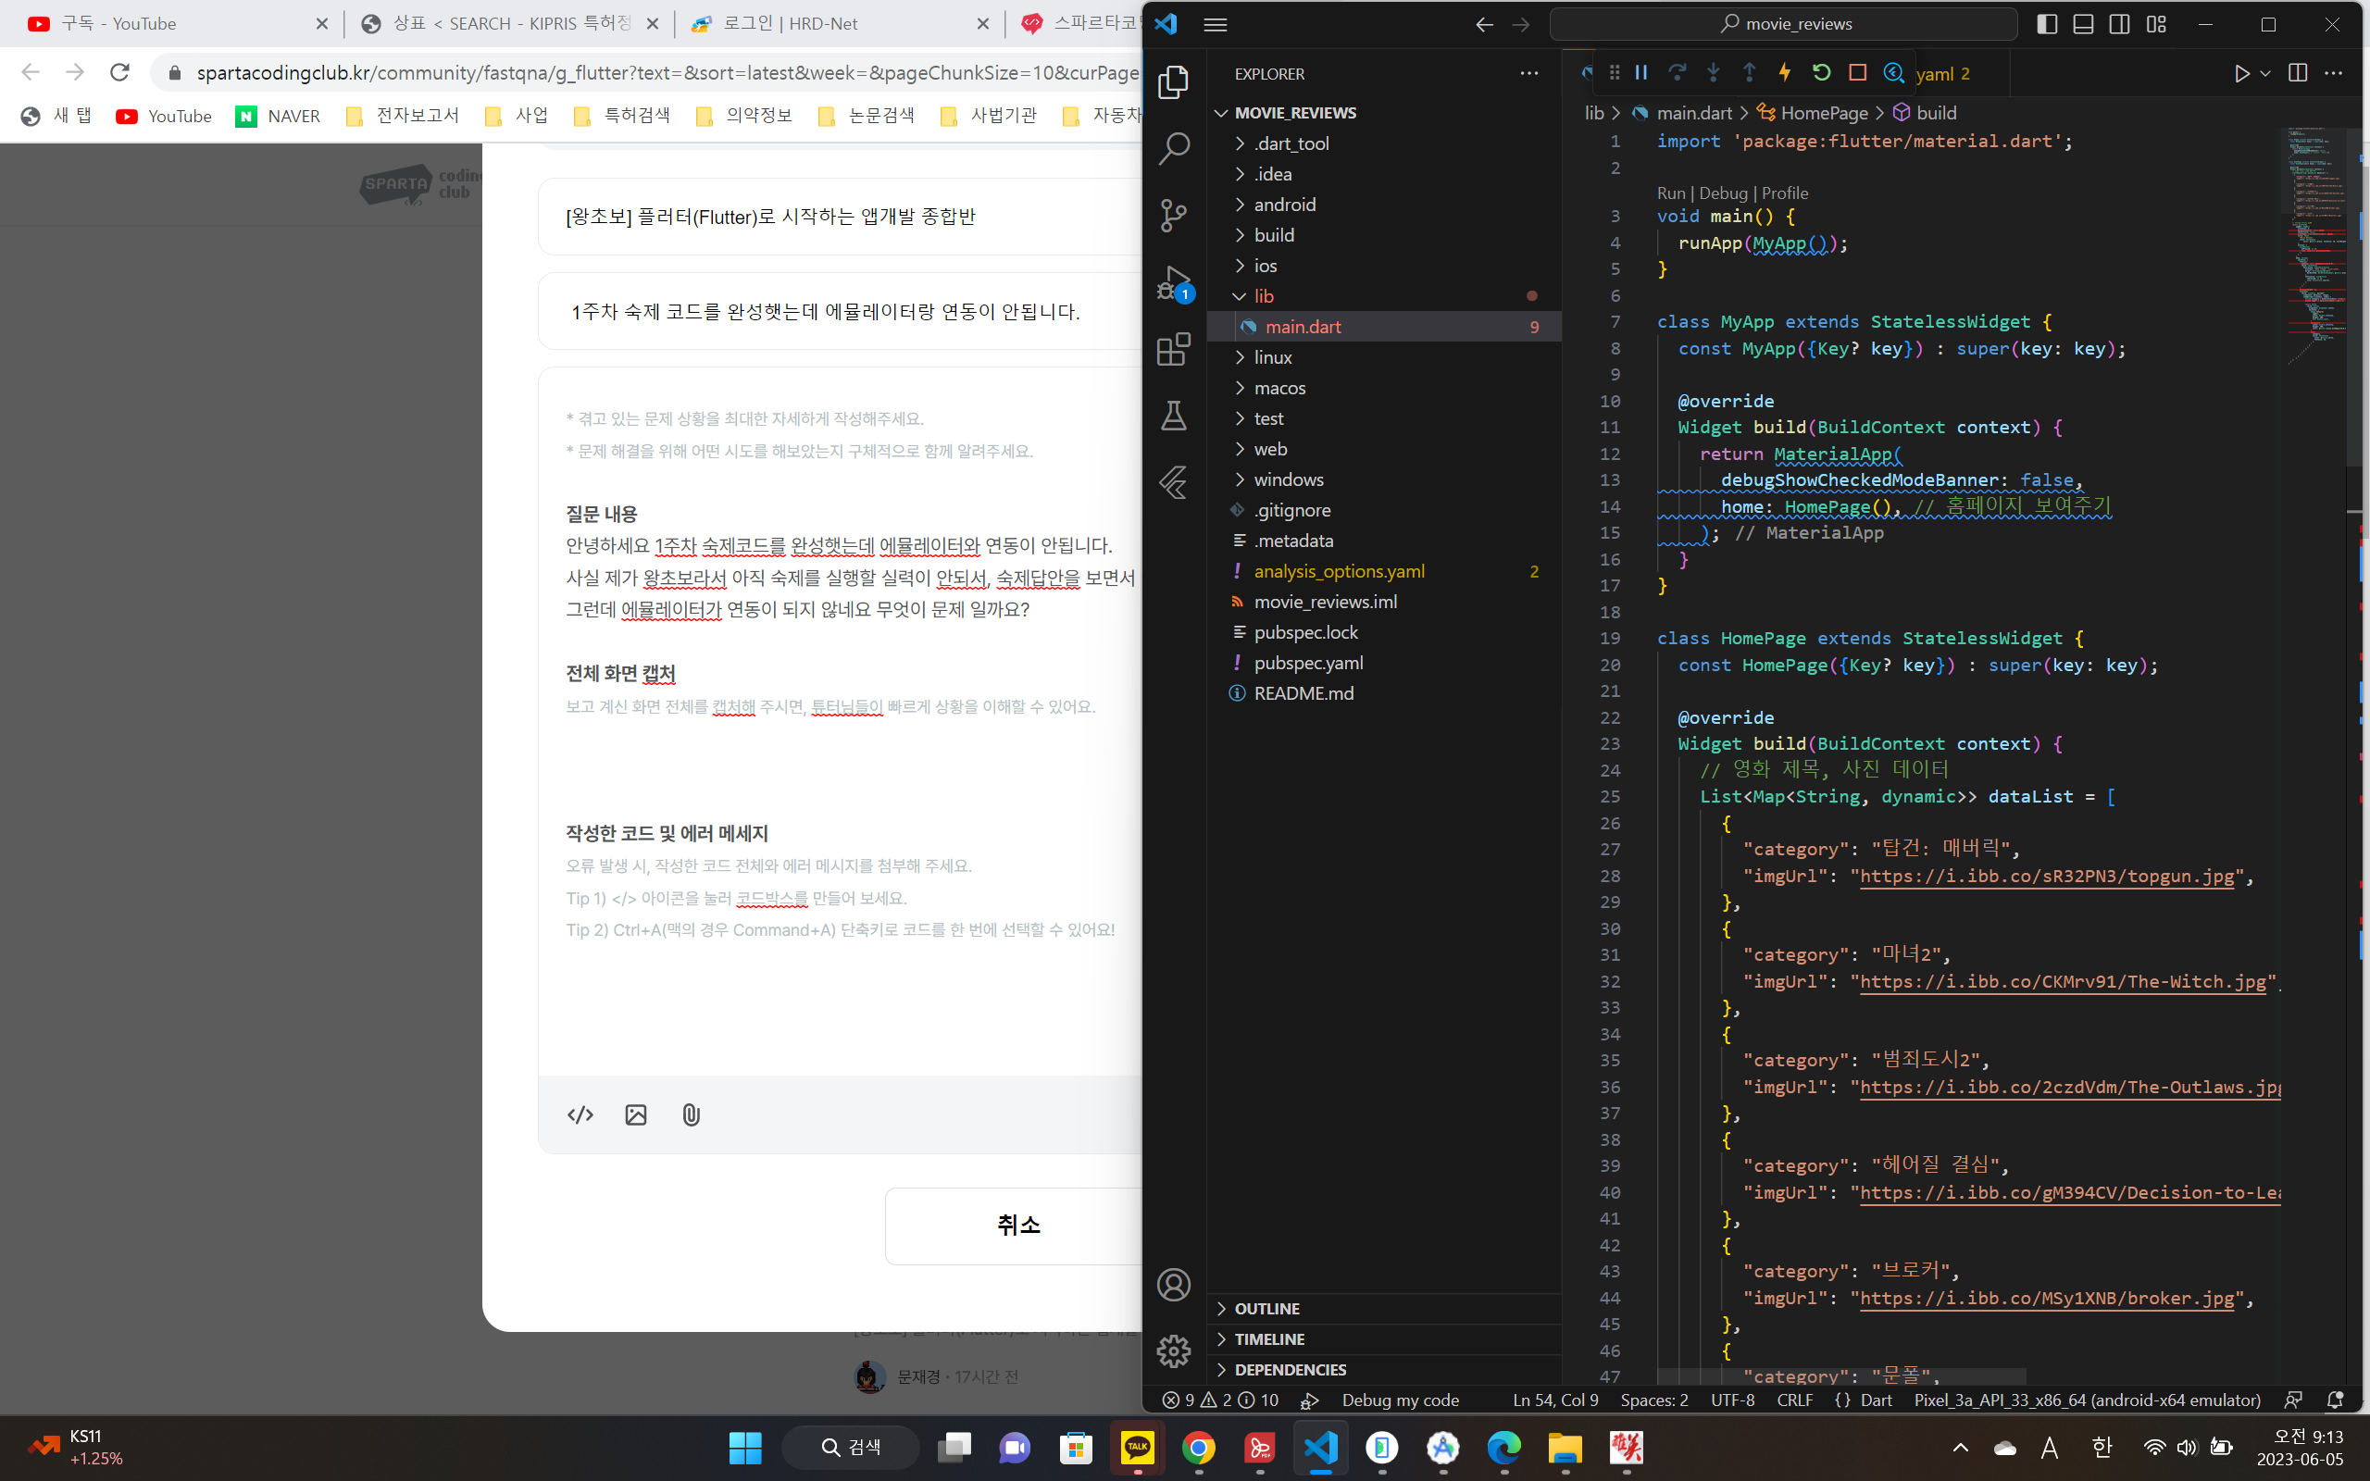Viewport: 2370px width, 1481px height.
Task: Insert code block in the question editor
Action: point(580,1114)
